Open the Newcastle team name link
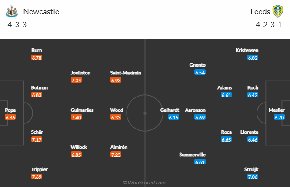The image size is (290, 187). tap(41, 12)
